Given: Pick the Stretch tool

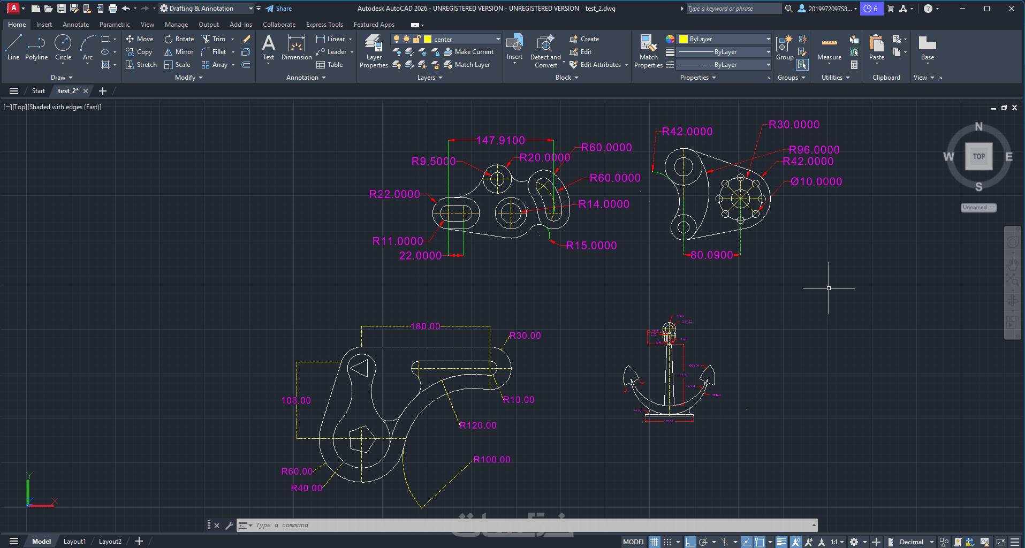Looking at the screenshot, I should click(x=141, y=65).
